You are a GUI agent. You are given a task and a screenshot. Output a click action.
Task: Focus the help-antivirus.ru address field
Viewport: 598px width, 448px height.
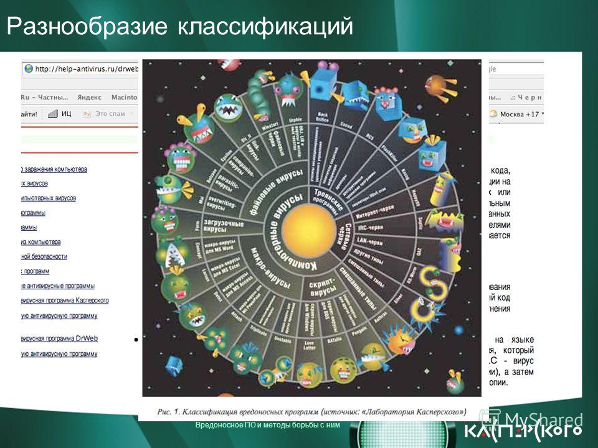pos(80,68)
